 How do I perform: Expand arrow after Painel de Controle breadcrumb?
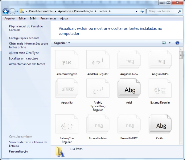click(x=55, y=11)
